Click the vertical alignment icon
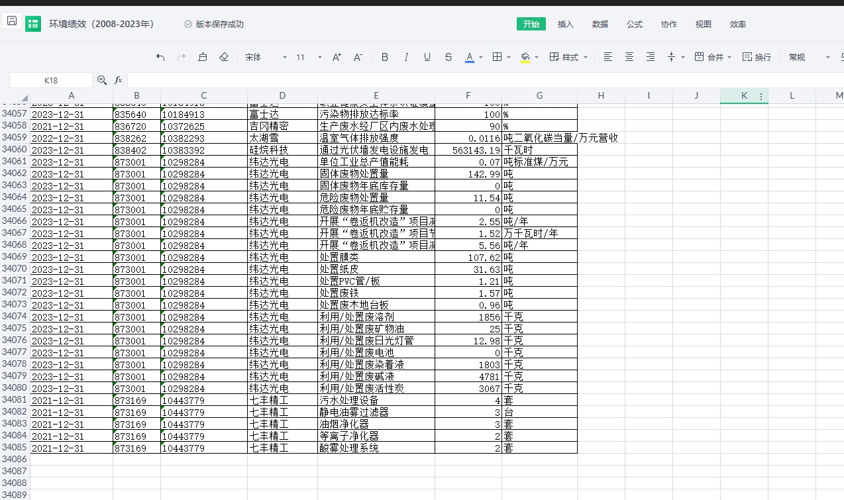Image resolution: width=844 pixels, height=500 pixels. 672,58
